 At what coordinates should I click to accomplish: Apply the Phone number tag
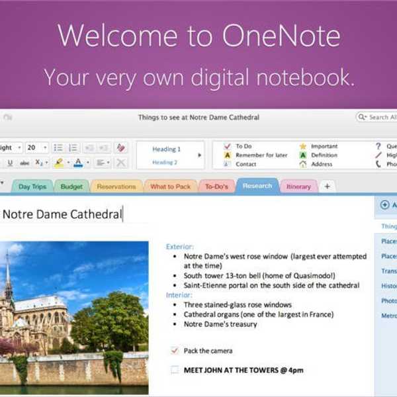[386, 164]
